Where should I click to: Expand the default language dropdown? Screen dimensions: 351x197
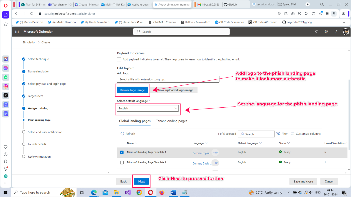(148, 108)
